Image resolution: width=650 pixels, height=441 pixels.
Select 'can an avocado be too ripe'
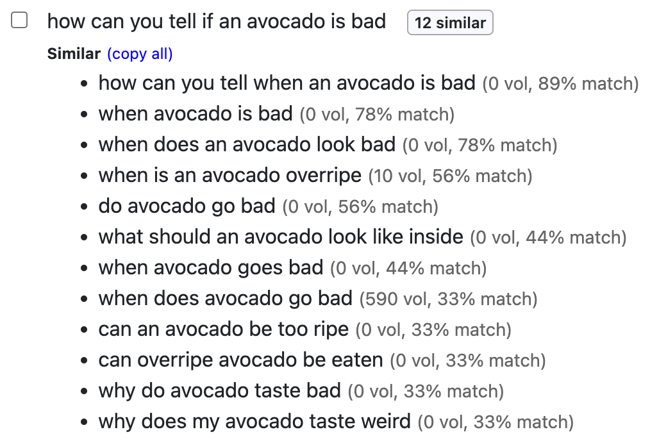[224, 329]
